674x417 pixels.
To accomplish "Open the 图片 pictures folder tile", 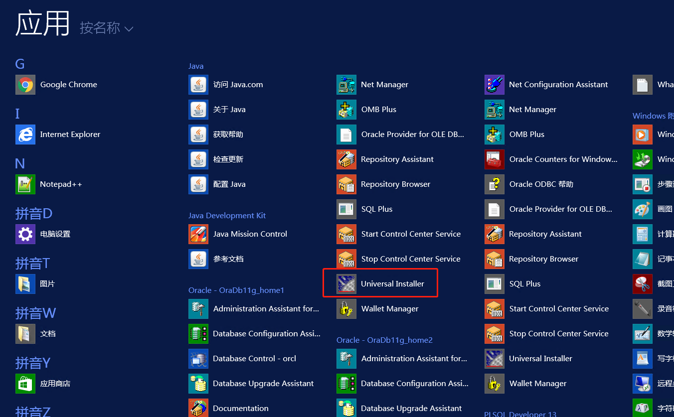I will pos(35,284).
